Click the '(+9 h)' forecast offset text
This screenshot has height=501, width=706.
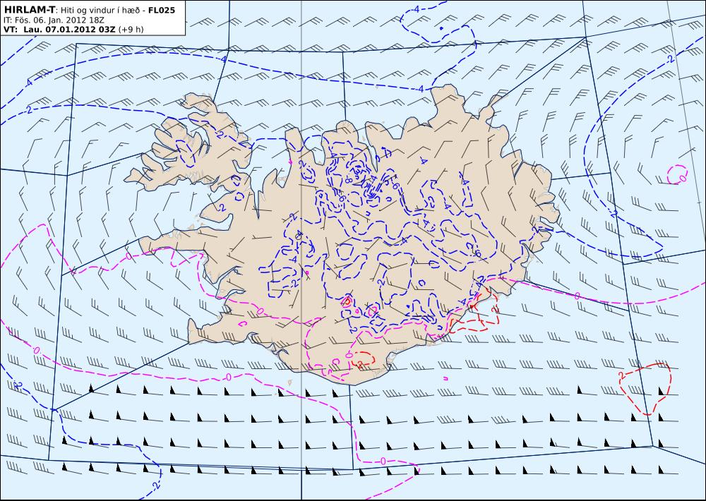tap(131, 30)
